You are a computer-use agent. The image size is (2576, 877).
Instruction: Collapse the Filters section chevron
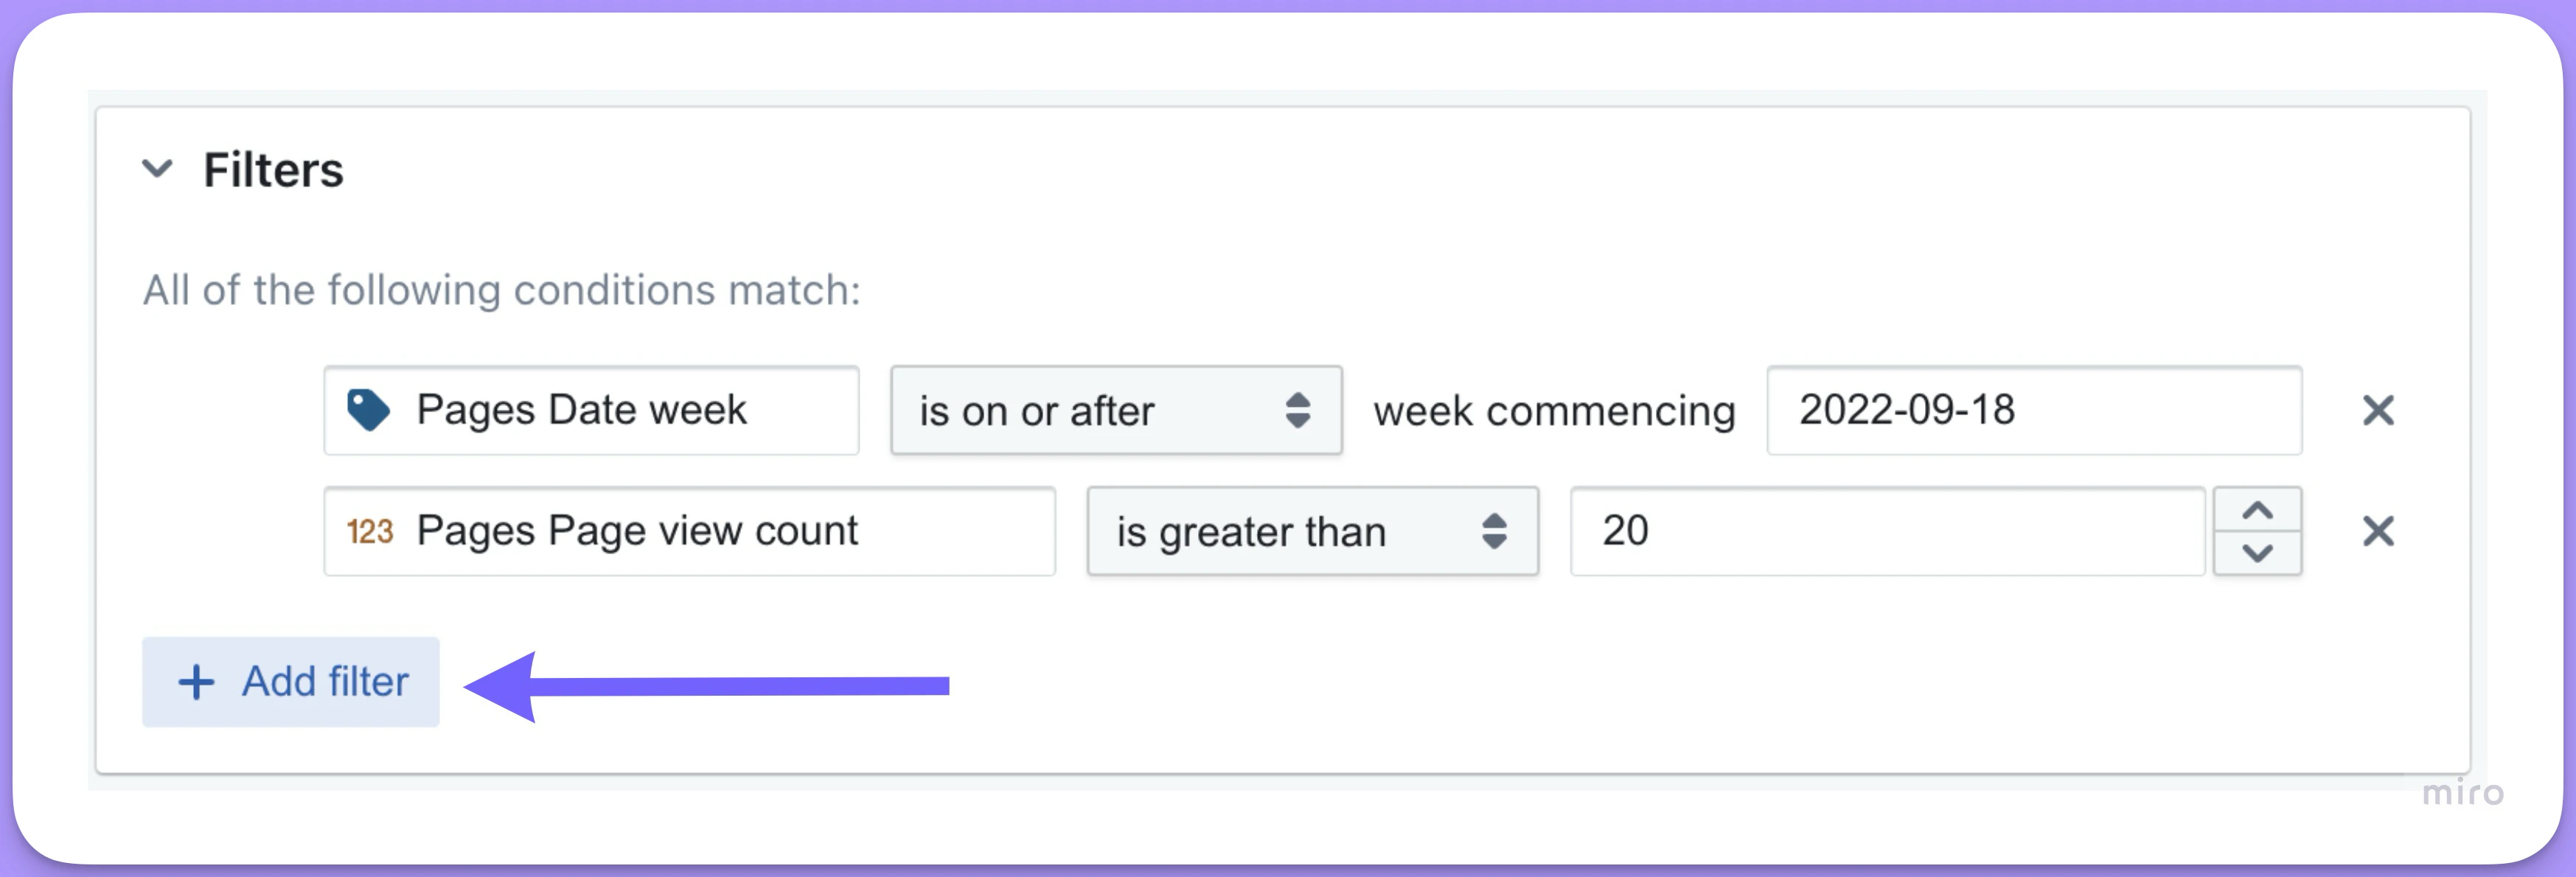tap(157, 168)
